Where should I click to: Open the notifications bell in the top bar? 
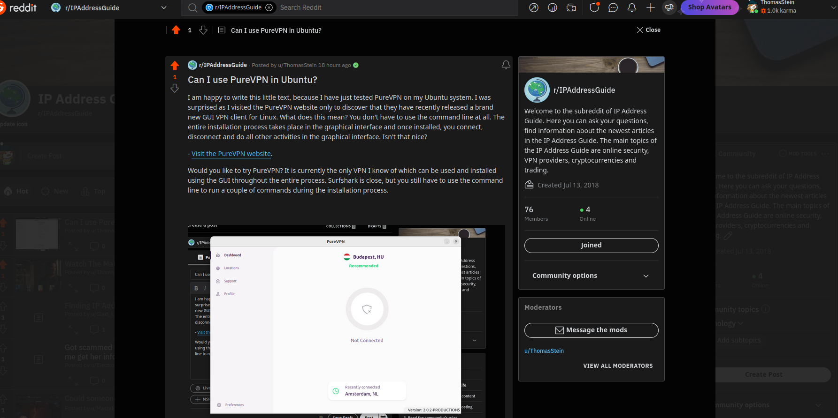pyautogui.click(x=632, y=7)
